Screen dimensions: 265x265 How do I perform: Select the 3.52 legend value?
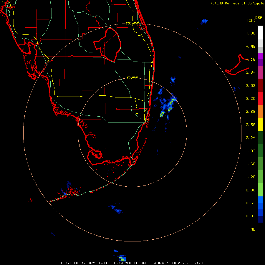pos(251,85)
